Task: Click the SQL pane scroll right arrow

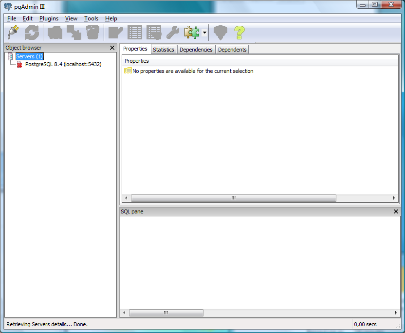Action: tap(396, 313)
